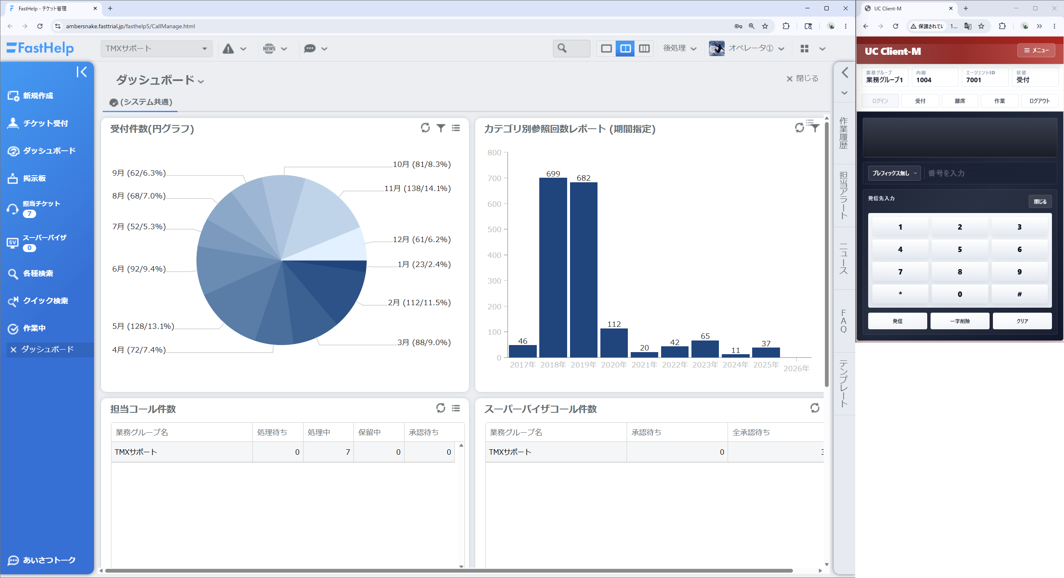Click the 発信 call button
The image size is (1064, 578).
898,321
